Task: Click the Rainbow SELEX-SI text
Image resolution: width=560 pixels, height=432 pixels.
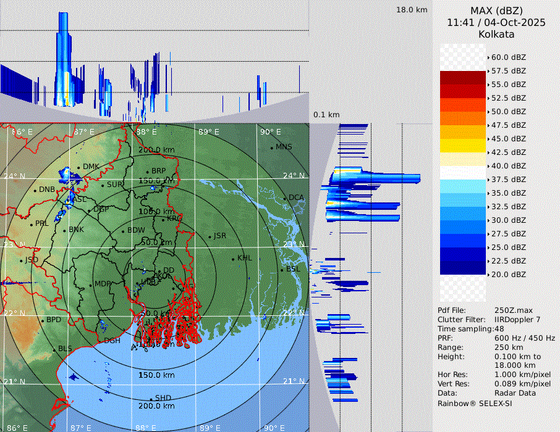Action: pos(474,403)
